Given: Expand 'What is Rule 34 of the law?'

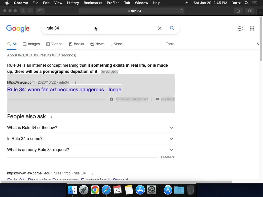Looking at the screenshot, I should (x=91, y=128).
